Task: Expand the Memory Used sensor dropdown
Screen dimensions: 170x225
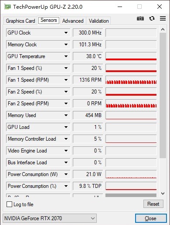Action: [x=66, y=115]
